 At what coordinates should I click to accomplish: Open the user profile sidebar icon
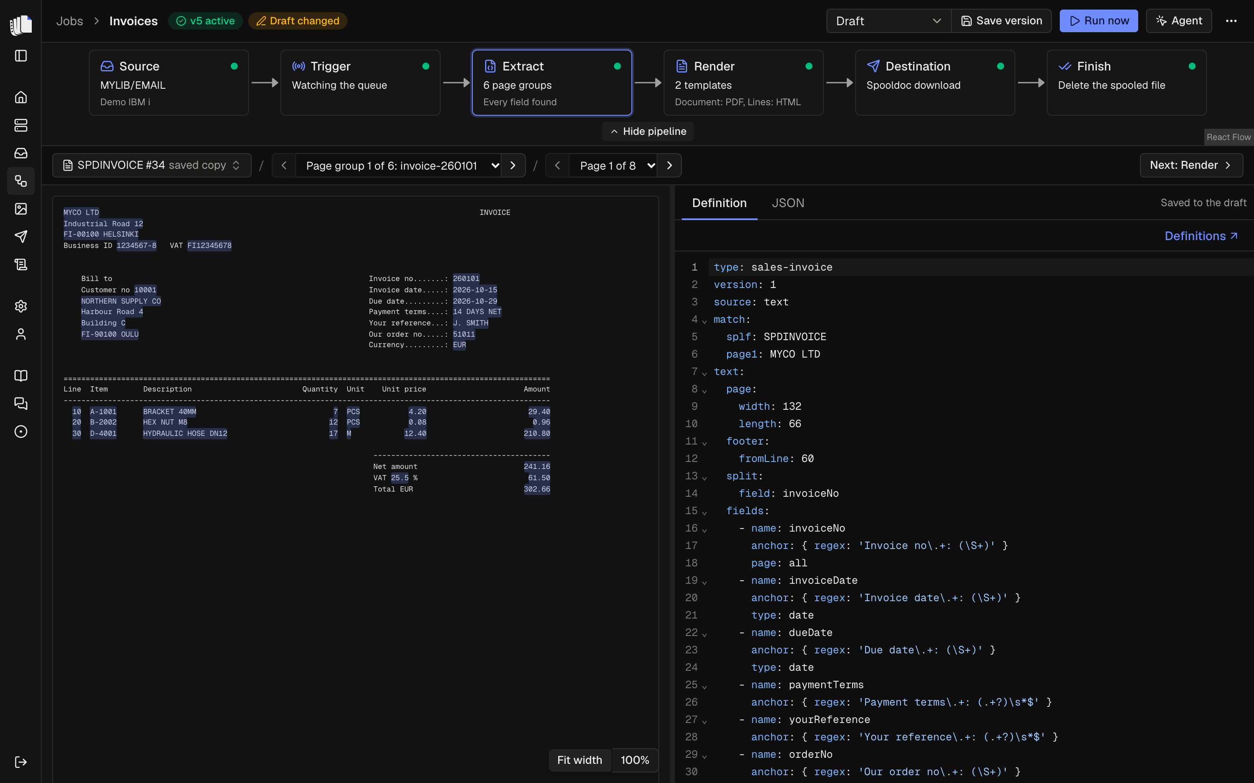pyautogui.click(x=21, y=334)
